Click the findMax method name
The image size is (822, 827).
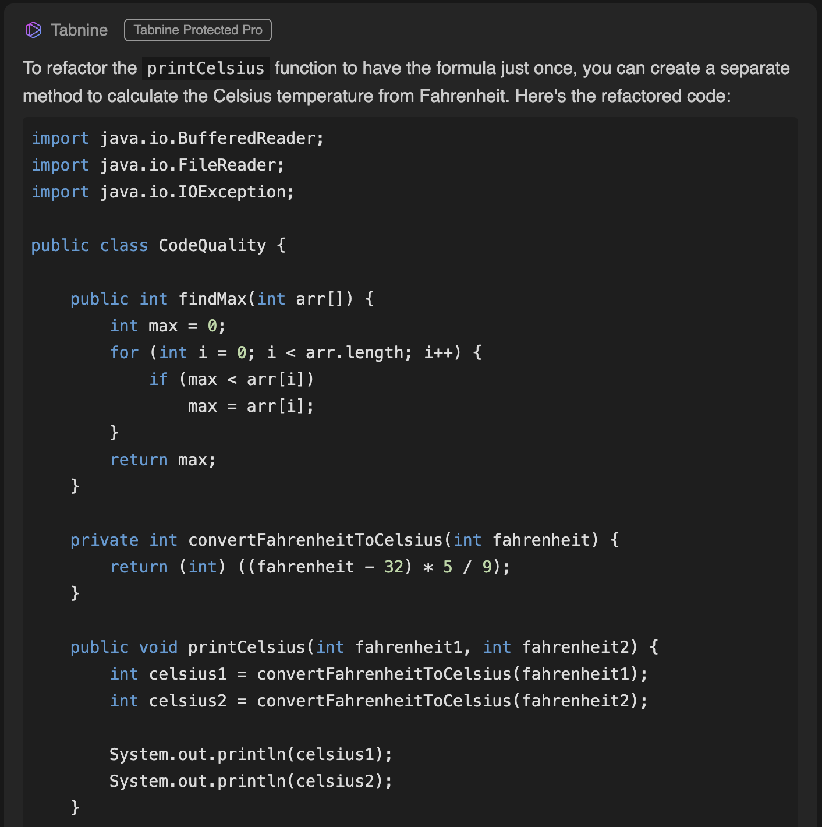[212, 299]
